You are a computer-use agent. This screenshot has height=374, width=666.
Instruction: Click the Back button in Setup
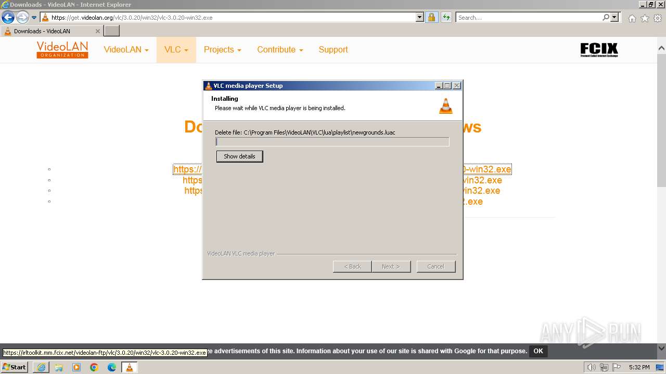[x=352, y=266]
